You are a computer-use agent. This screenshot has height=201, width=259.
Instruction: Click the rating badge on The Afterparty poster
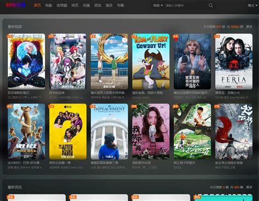pos(51,106)
